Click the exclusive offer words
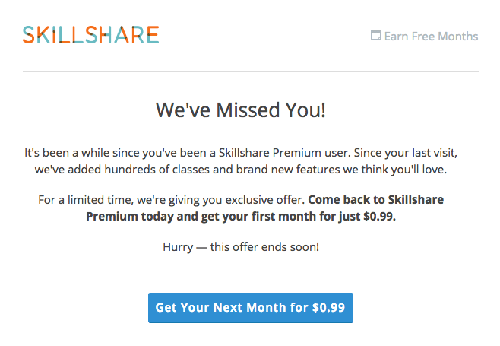Image resolution: width=500 pixels, height=346 pixels. [265, 200]
